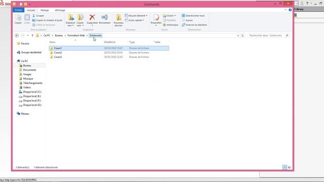This screenshot has width=324, height=182.
Task: Open Vidéos in the navigation pane
Action: 25,87
